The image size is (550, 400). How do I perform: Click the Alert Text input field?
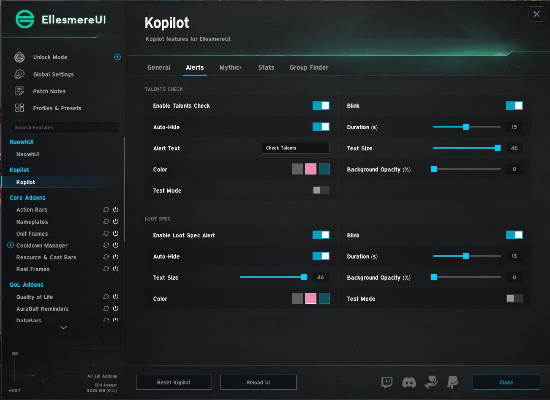296,148
